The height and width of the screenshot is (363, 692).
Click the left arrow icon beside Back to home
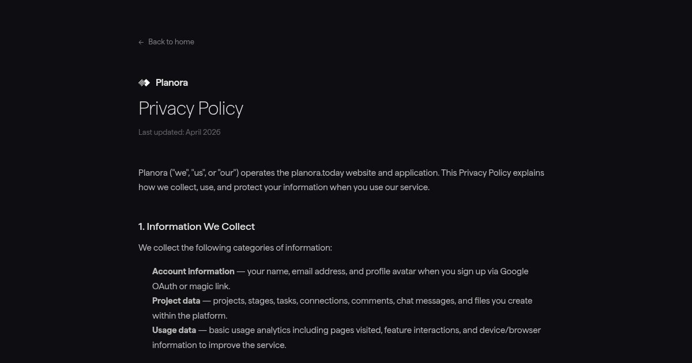[x=141, y=42]
